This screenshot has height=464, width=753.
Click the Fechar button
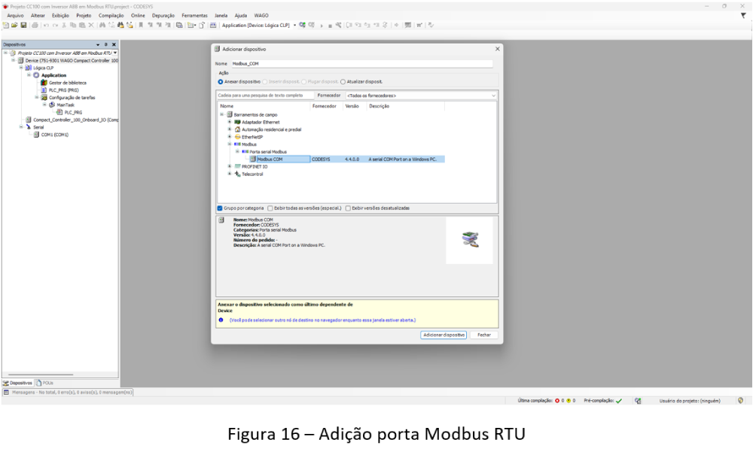(x=484, y=335)
